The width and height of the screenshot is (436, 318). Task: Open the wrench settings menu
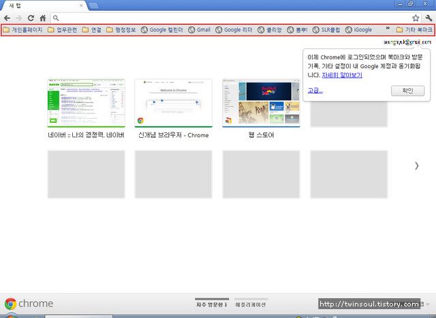click(x=429, y=18)
